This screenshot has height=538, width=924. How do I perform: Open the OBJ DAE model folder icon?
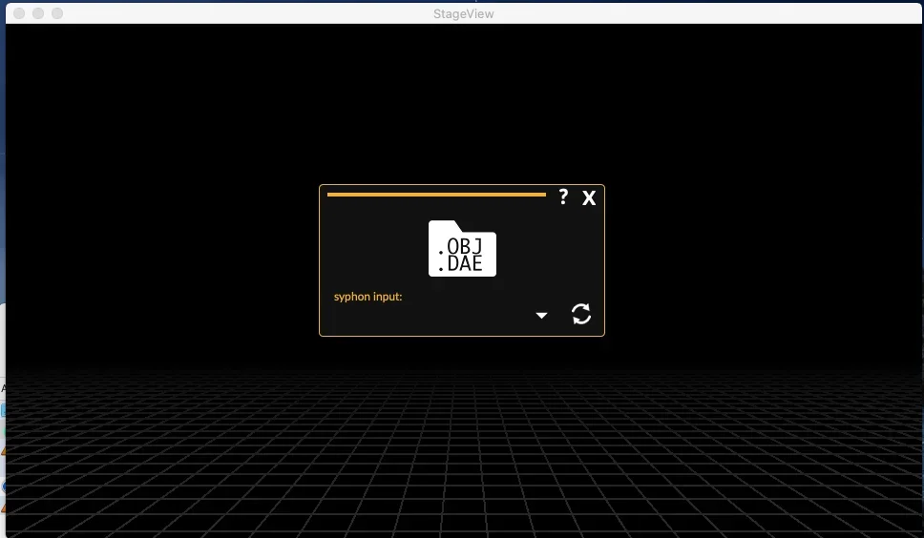(x=462, y=248)
